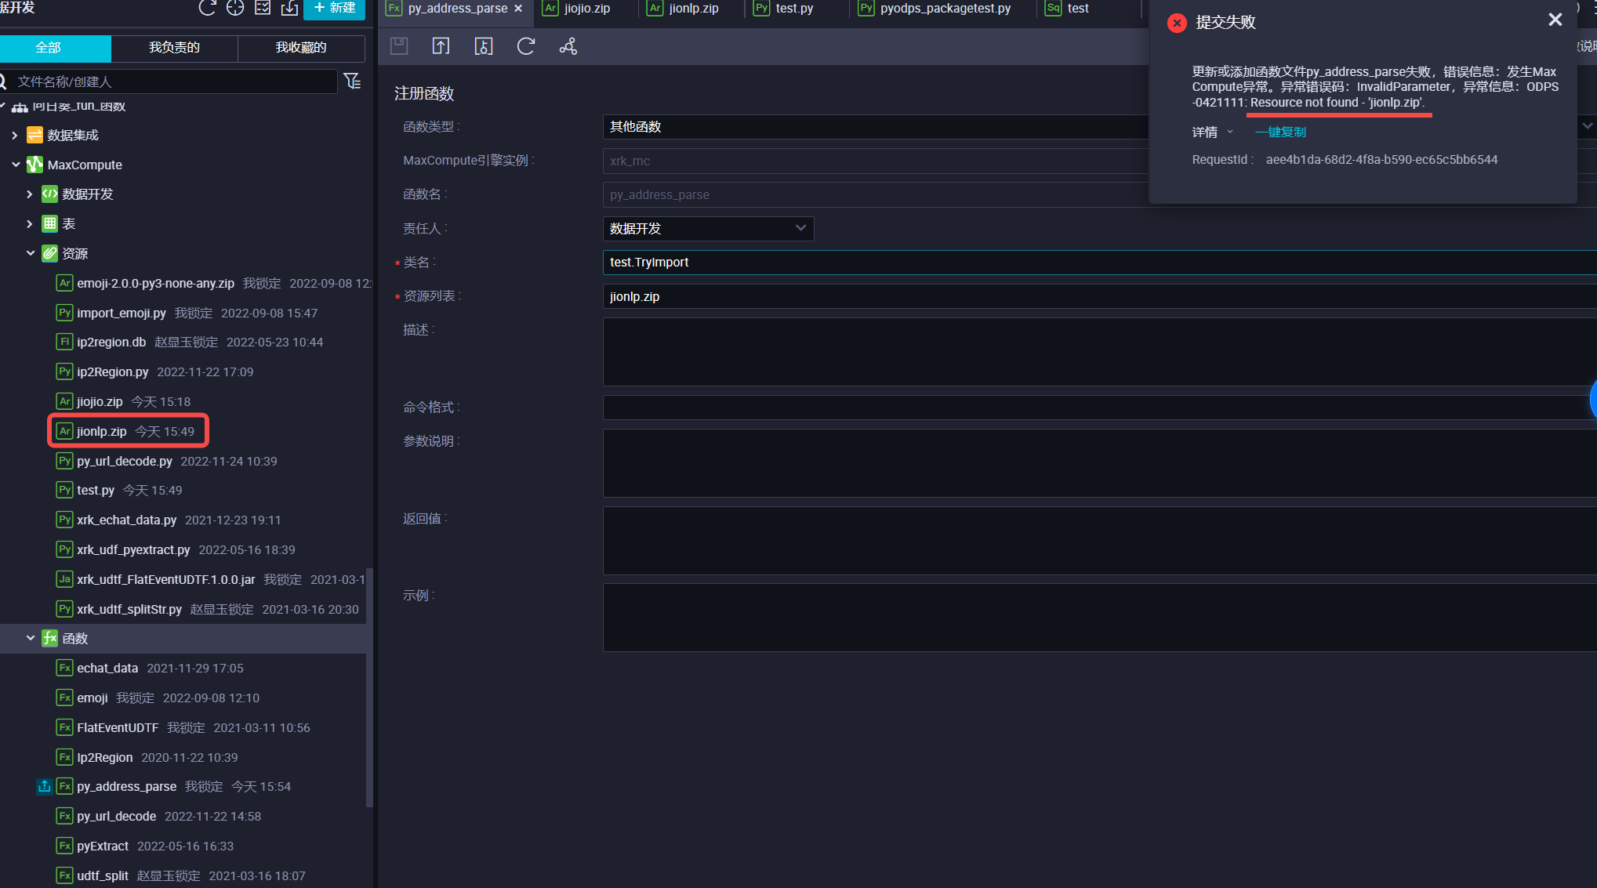This screenshot has width=1597, height=888.
Task: Click the lineage share icon in the function toolbar
Action: 568,46
